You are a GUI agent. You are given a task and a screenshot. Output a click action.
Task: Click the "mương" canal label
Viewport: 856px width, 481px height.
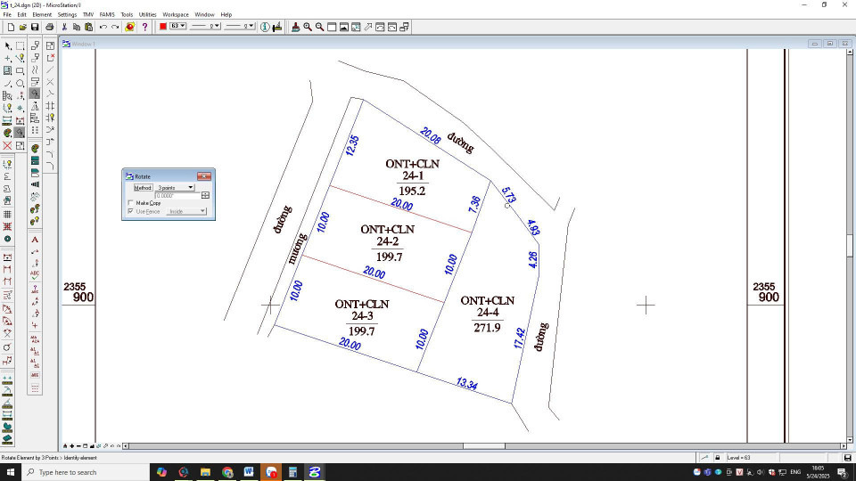pos(298,249)
